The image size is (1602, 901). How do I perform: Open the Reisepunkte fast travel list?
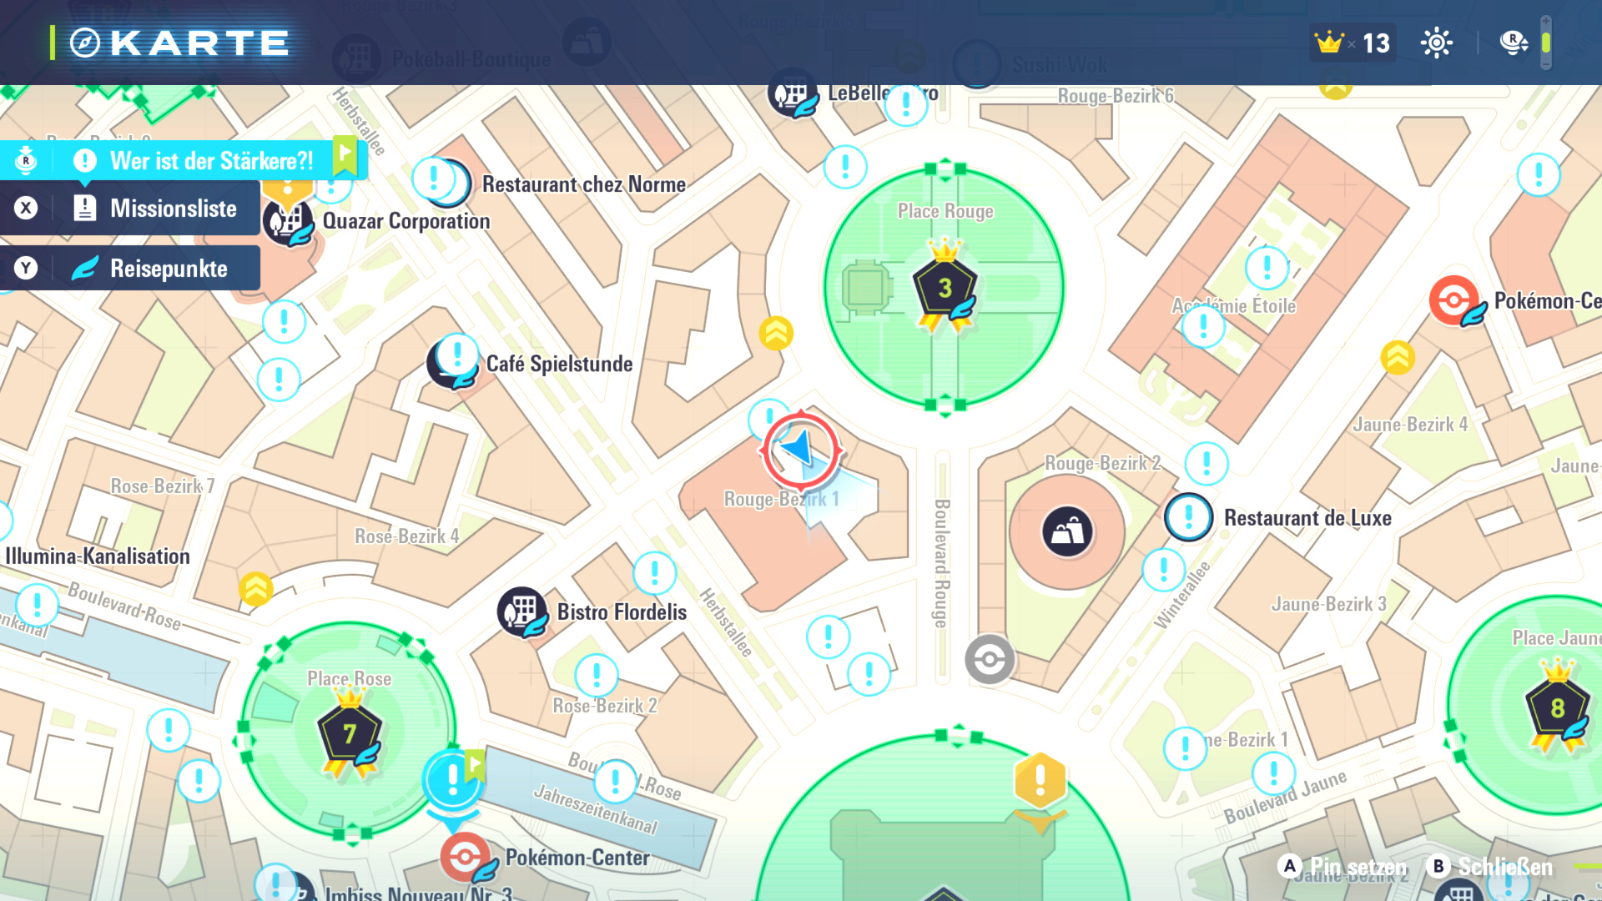pos(169,269)
